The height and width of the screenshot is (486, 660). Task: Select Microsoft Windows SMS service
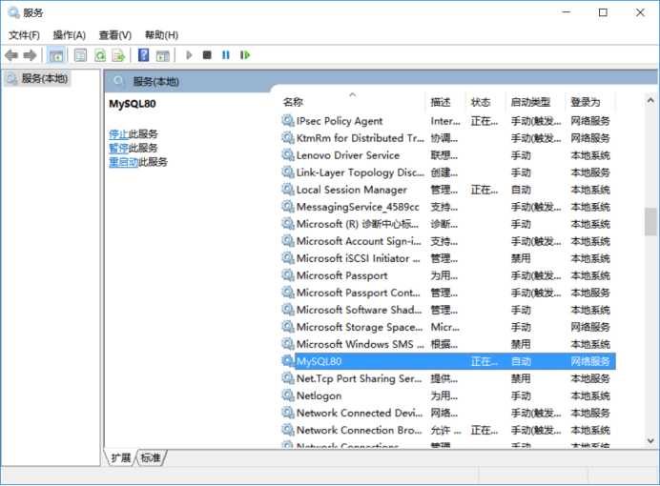point(448,344)
